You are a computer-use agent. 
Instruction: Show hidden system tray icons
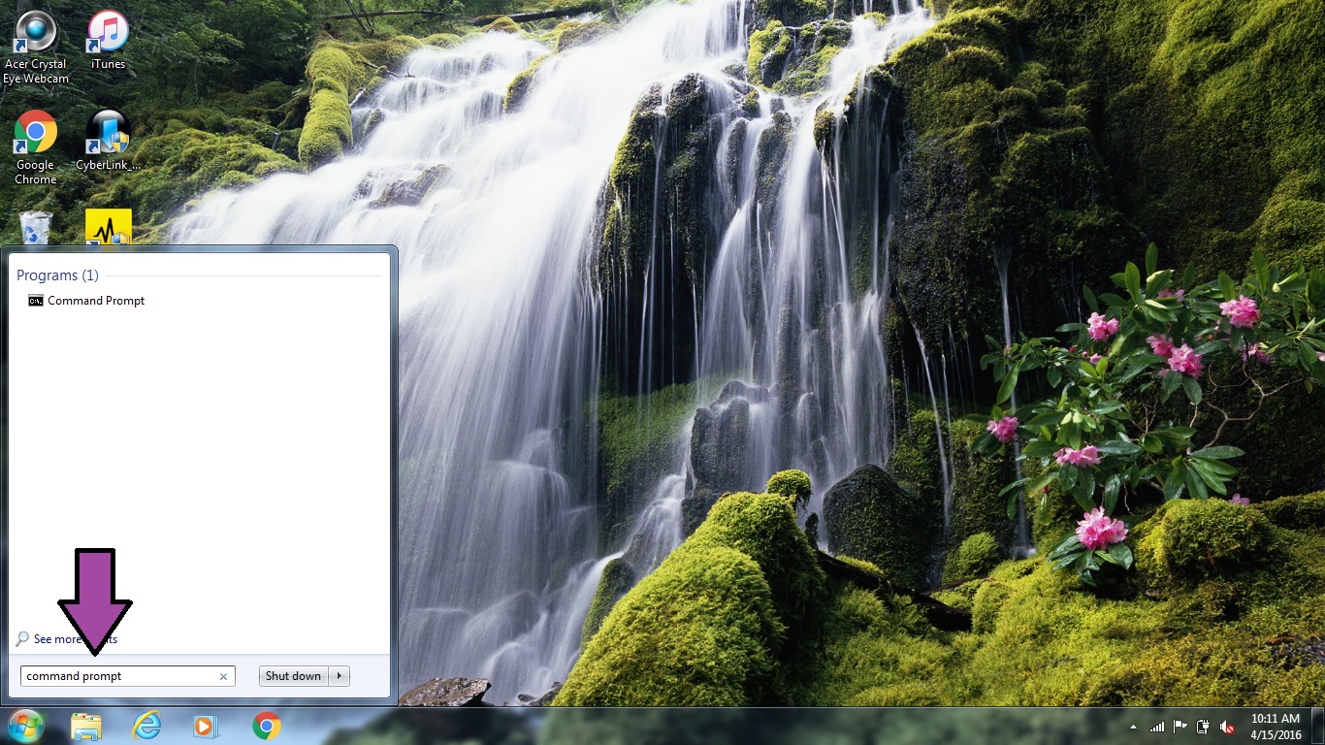pyautogui.click(x=1134, y=727)
